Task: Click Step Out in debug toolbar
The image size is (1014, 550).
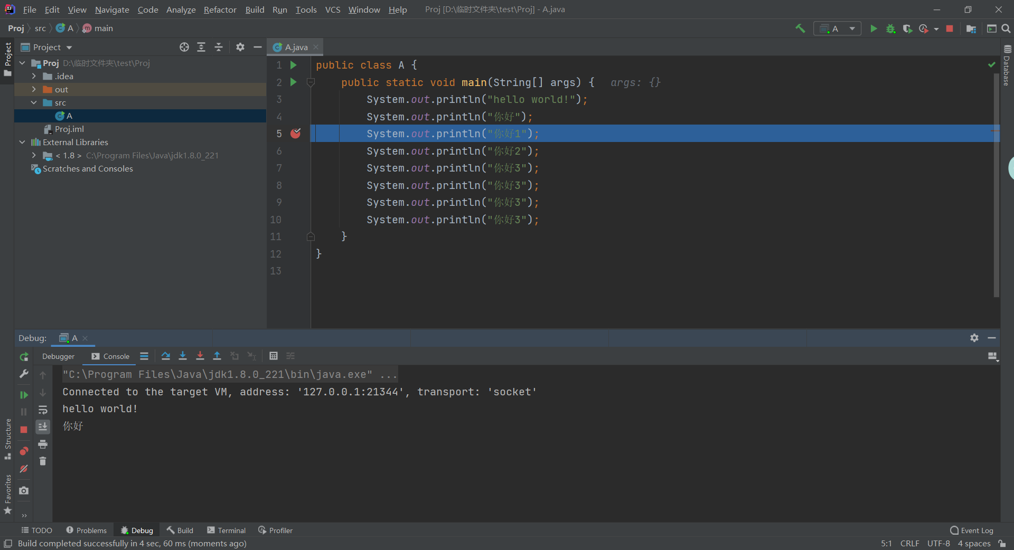Action: [217, 356]
